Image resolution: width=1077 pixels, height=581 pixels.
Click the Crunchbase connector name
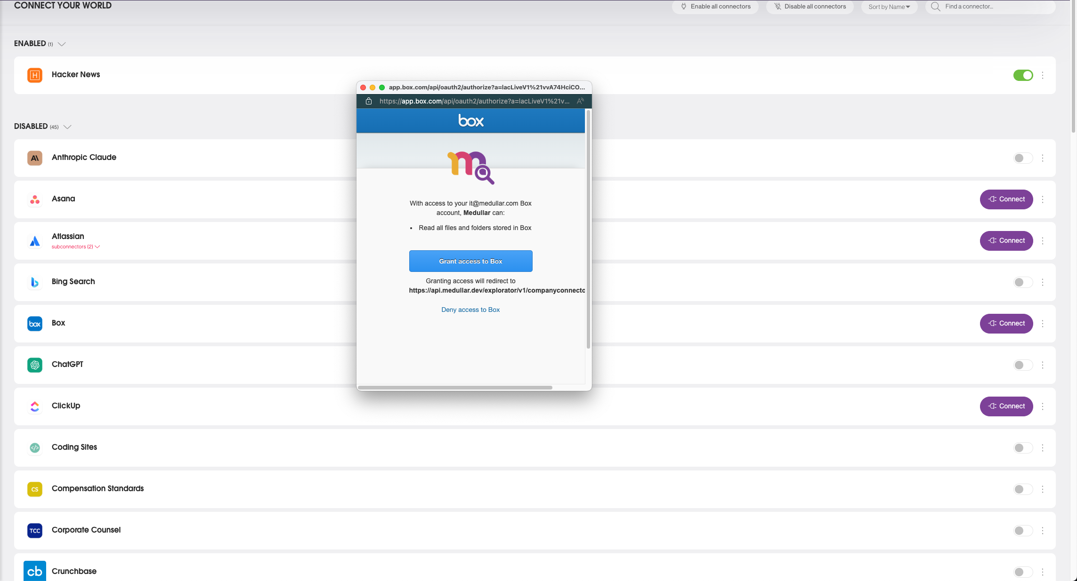[x=74, y=571]
